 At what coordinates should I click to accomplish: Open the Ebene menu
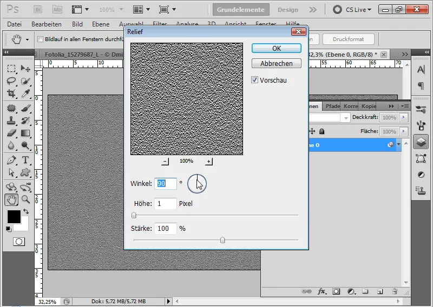click(101, 24)
